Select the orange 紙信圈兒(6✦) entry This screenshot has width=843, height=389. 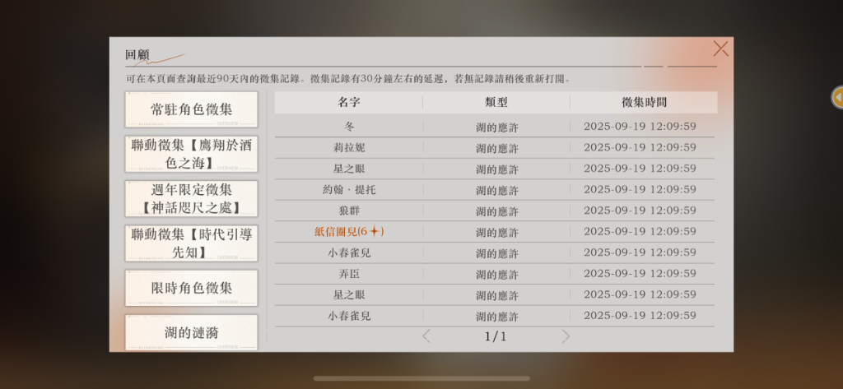coord(349,231)
